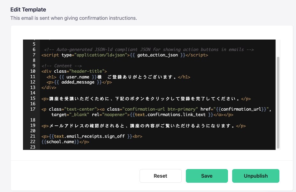The width and height of the screenshot is (296, 192).
Task: Click the closing div tag on line 13
Action: pos(49,87)
